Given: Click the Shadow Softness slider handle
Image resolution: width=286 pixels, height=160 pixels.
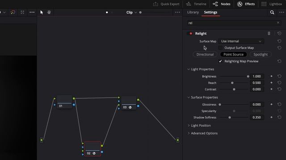Looking at the screenshot, I should tap(230, 117).
